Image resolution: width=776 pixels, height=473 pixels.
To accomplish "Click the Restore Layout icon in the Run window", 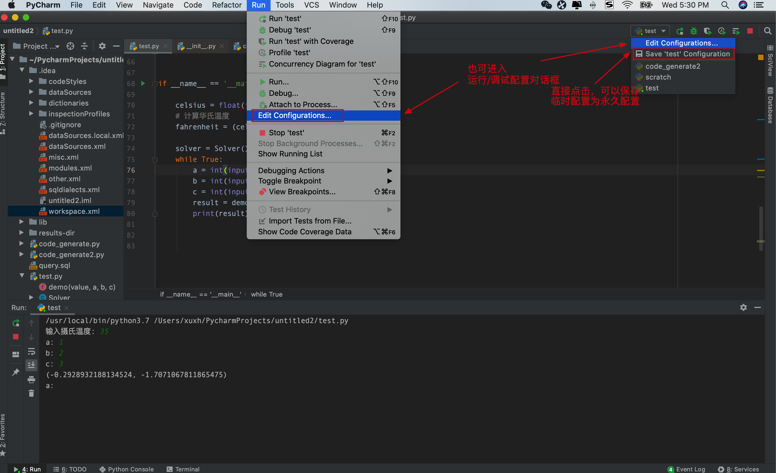I will click(x=15, y=354).
